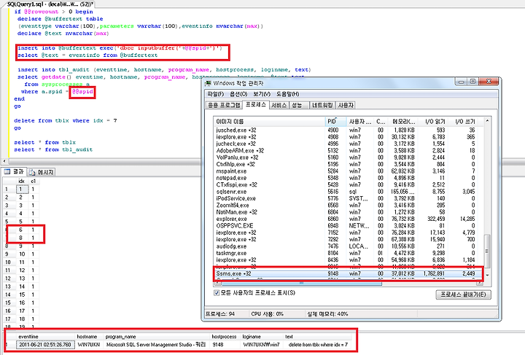Click the grid icon on 결과 tab
The height and width of the screenshot is (355, 525).
click(x=7, y=171)
